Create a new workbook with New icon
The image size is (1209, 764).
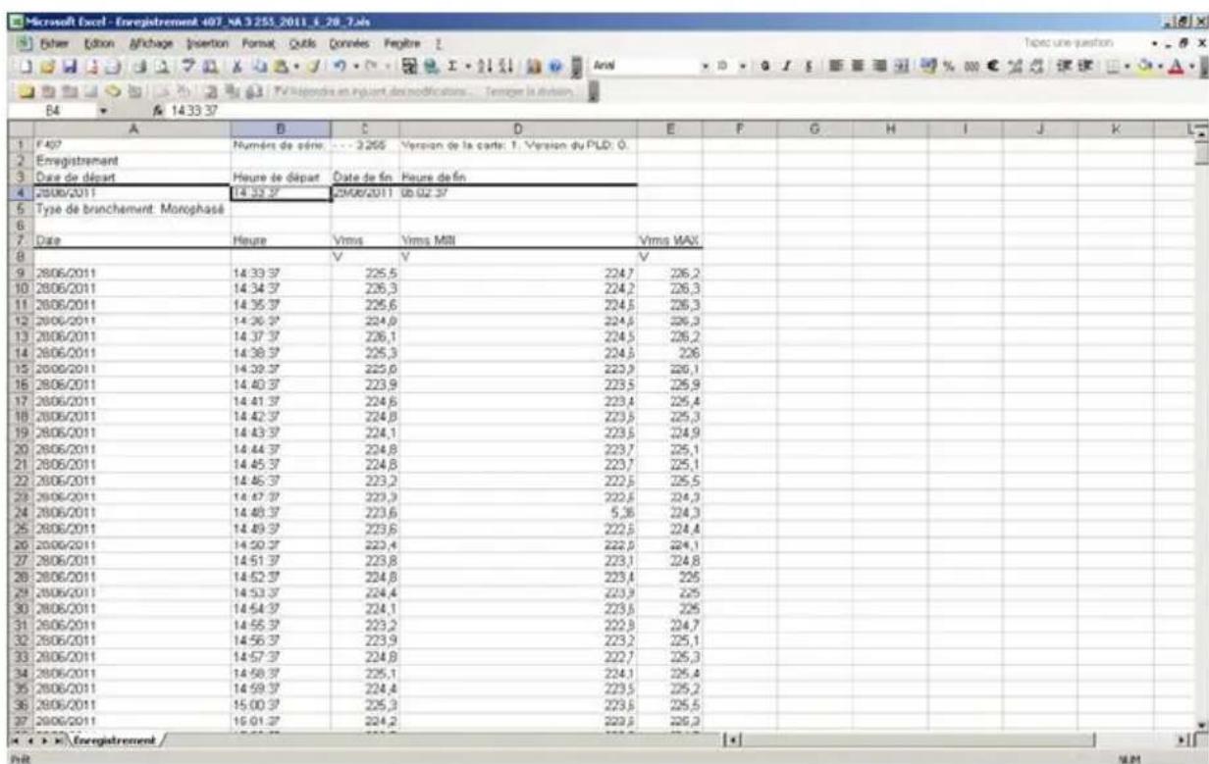(x=25, y=66)
